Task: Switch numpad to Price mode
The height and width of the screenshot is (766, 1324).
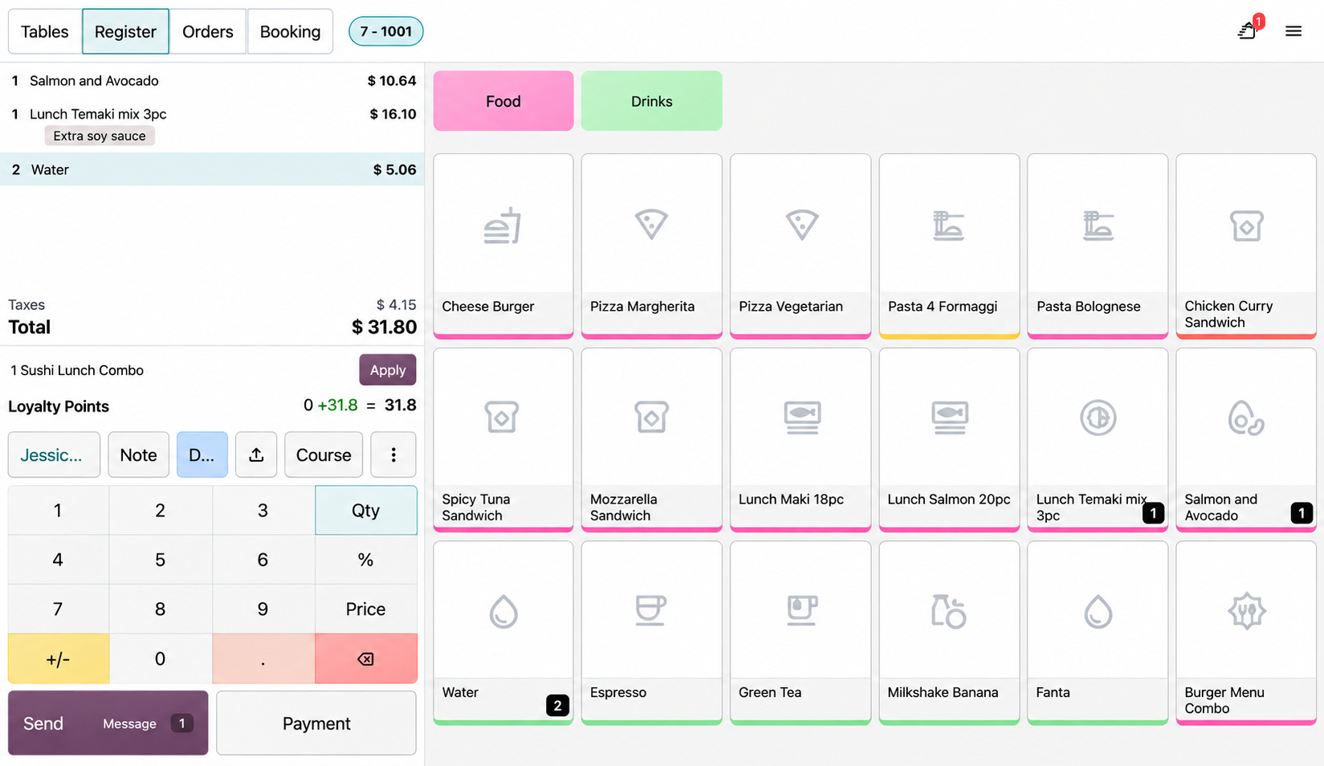Action: pos(366,609)
